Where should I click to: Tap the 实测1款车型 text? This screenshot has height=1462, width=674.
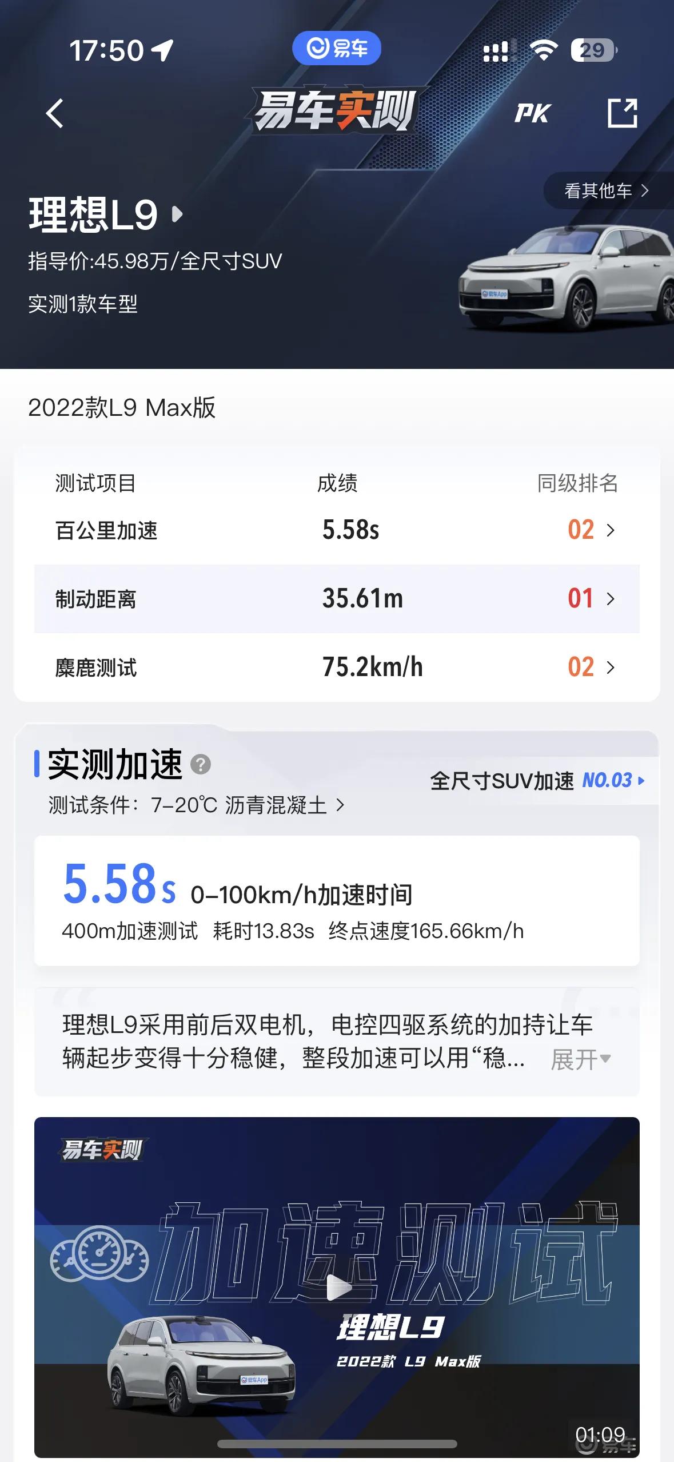coord(83,304)
